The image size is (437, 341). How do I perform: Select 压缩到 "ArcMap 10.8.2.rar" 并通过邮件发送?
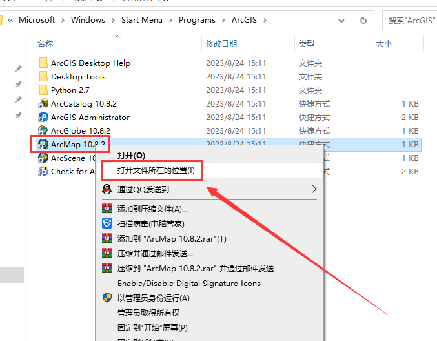pos(196,268)
